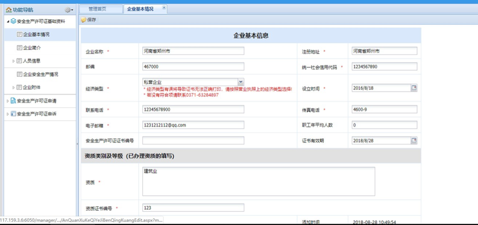Expand the 企业附件 tree node
Viewport: 478px width, 225px height.
(14, 88)
